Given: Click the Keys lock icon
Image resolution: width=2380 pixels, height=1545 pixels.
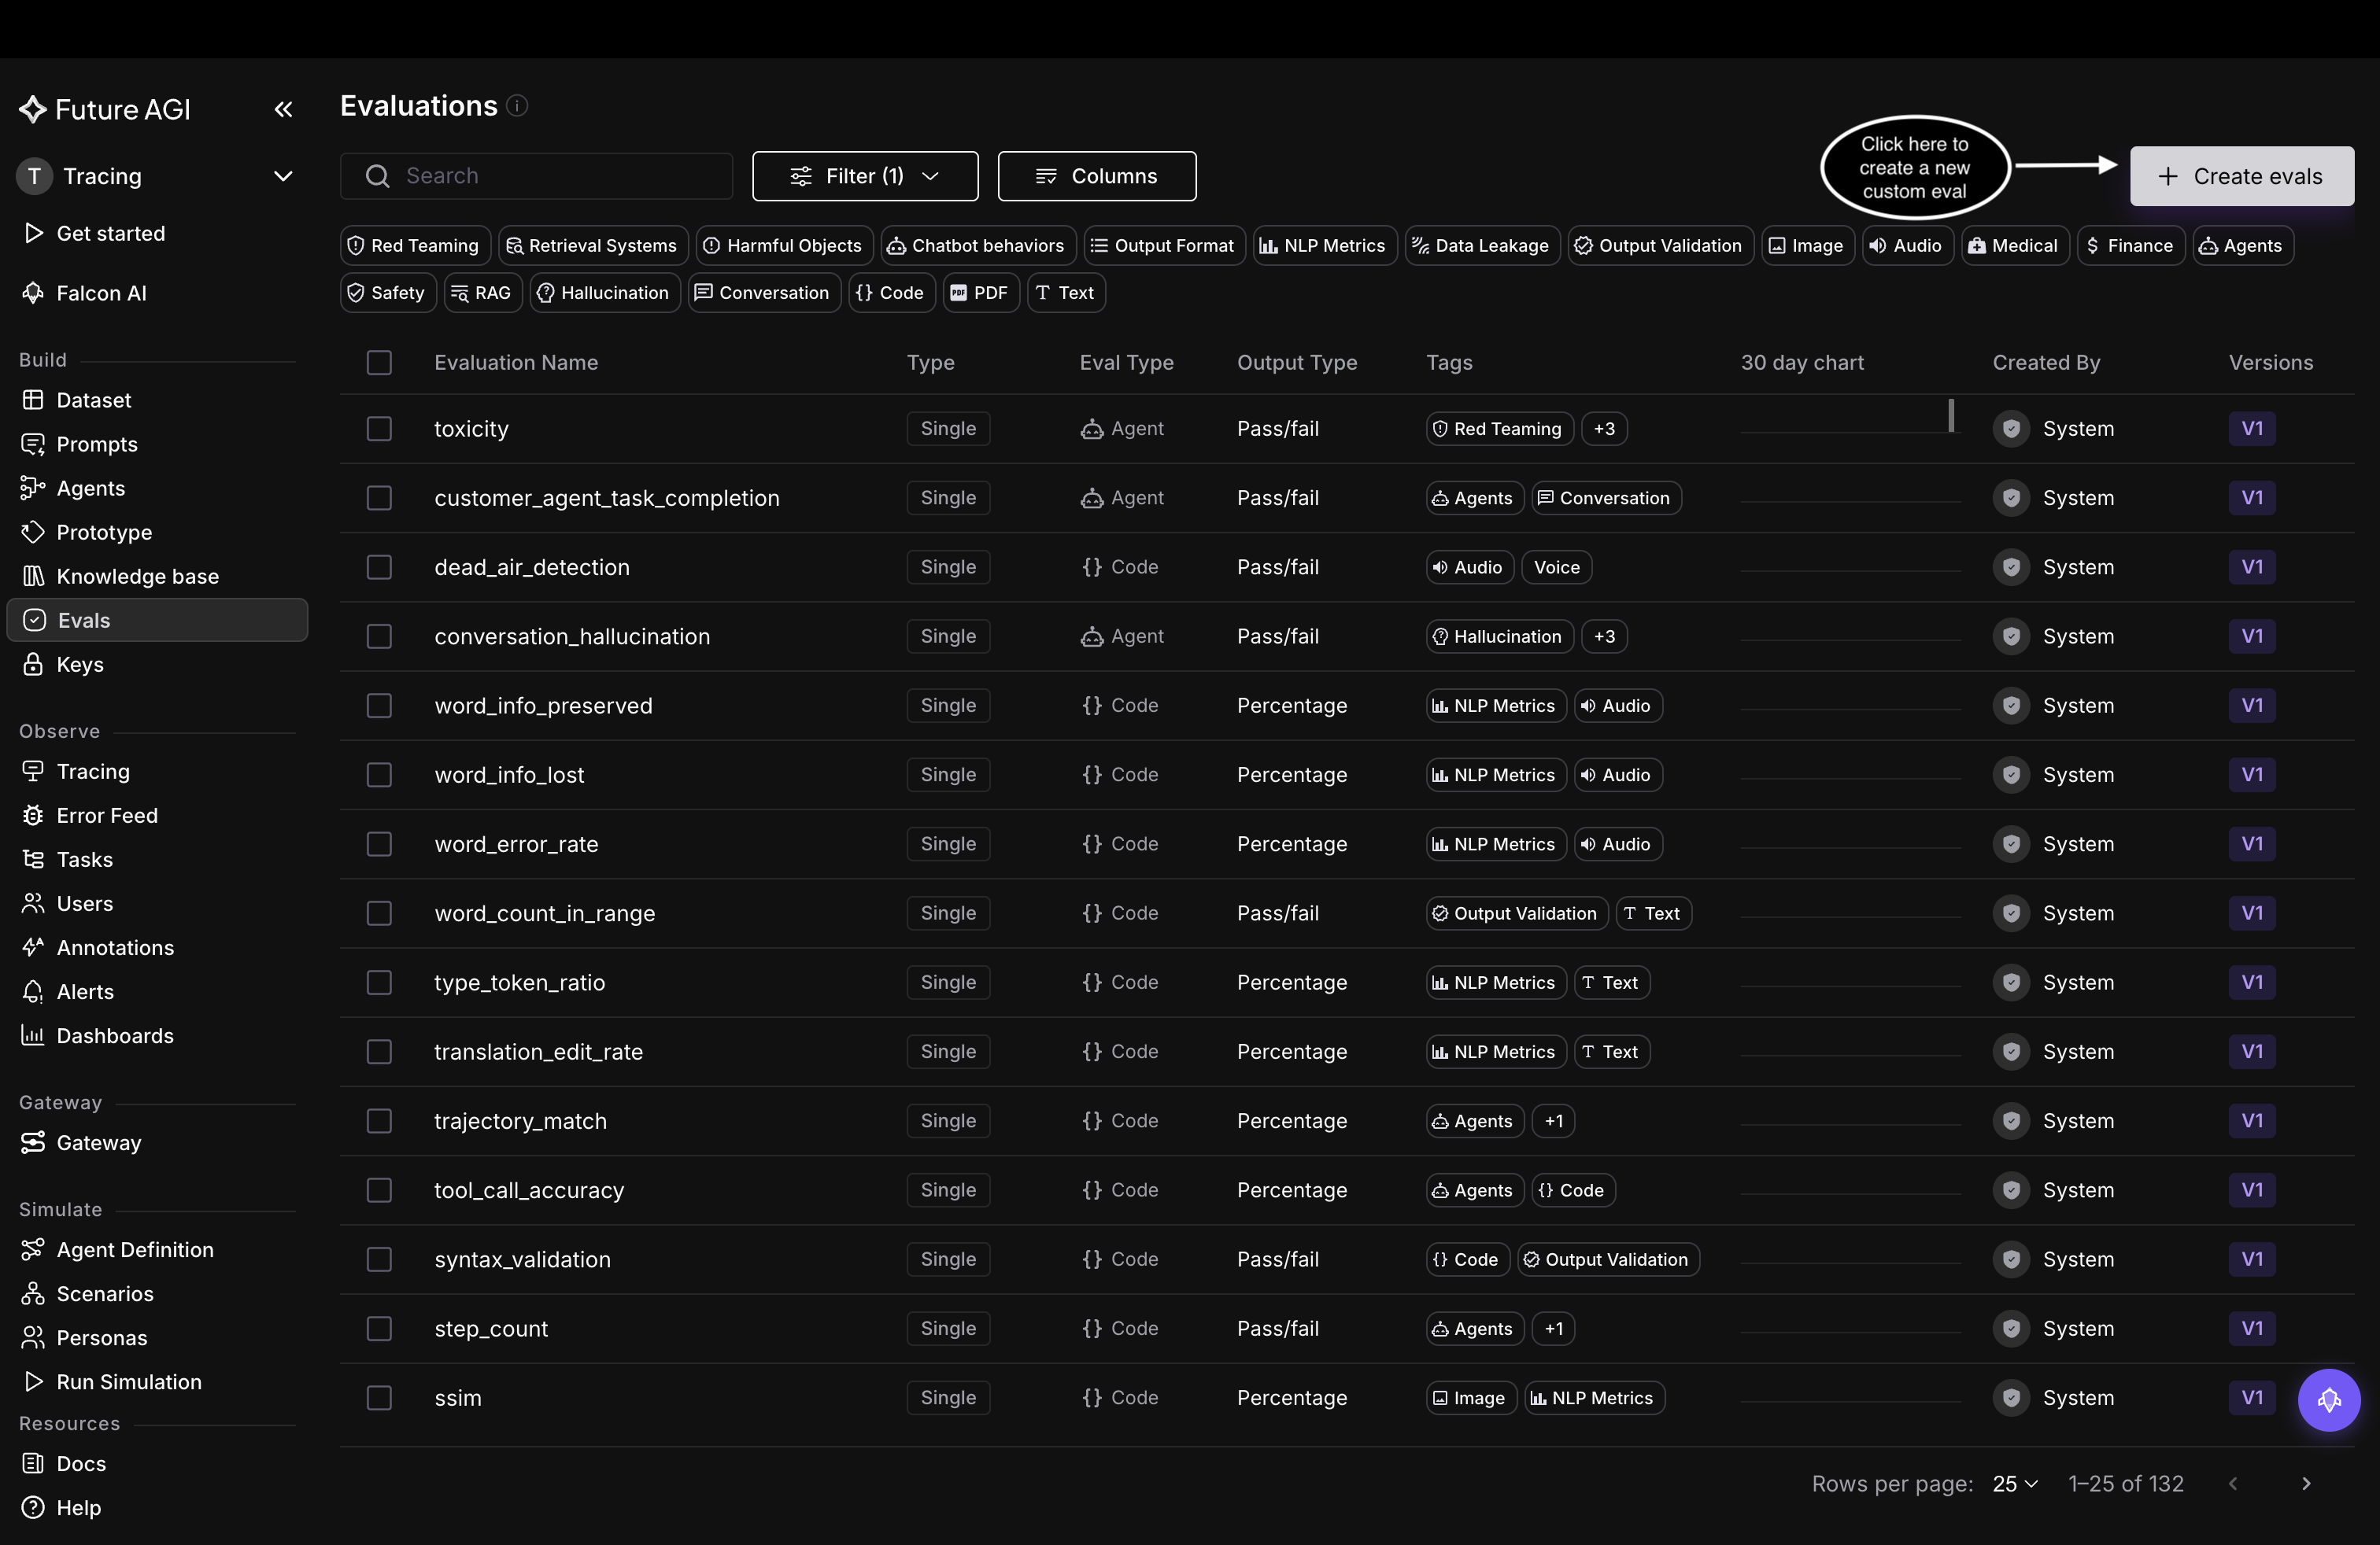Looking at the screenshot, I should tap(33, 664).
